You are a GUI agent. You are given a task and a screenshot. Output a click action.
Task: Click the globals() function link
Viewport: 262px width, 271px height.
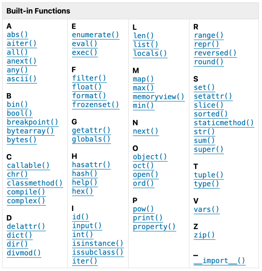(x=91, y=139)
